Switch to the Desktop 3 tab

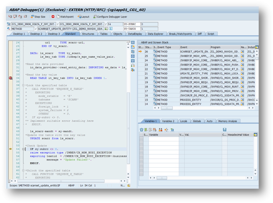coord(54,34)
